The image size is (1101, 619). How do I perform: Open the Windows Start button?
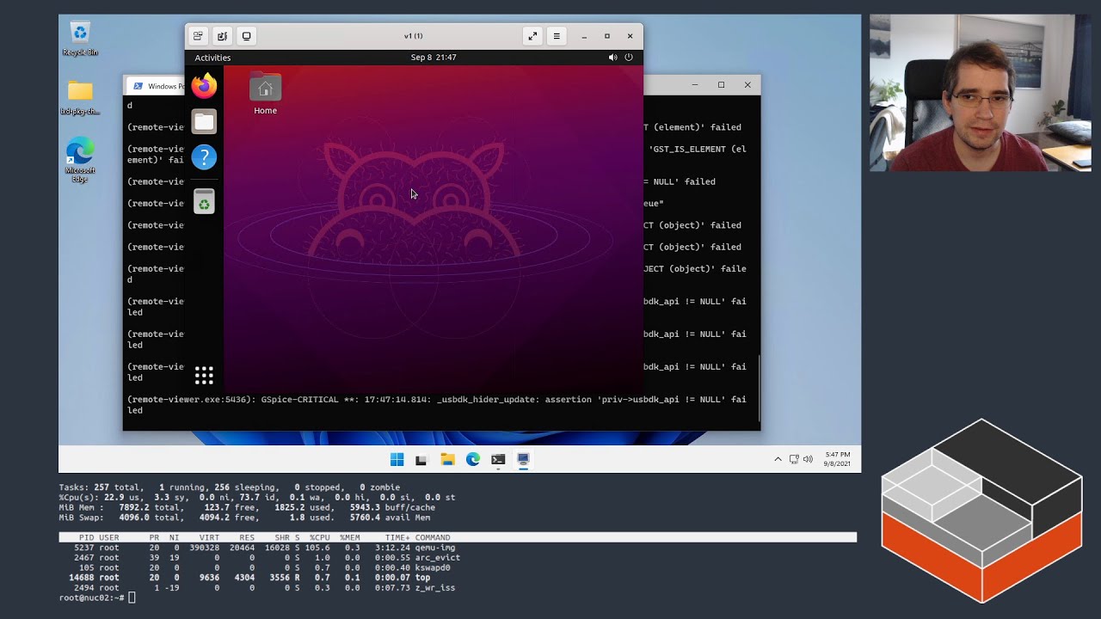[397, 459]
